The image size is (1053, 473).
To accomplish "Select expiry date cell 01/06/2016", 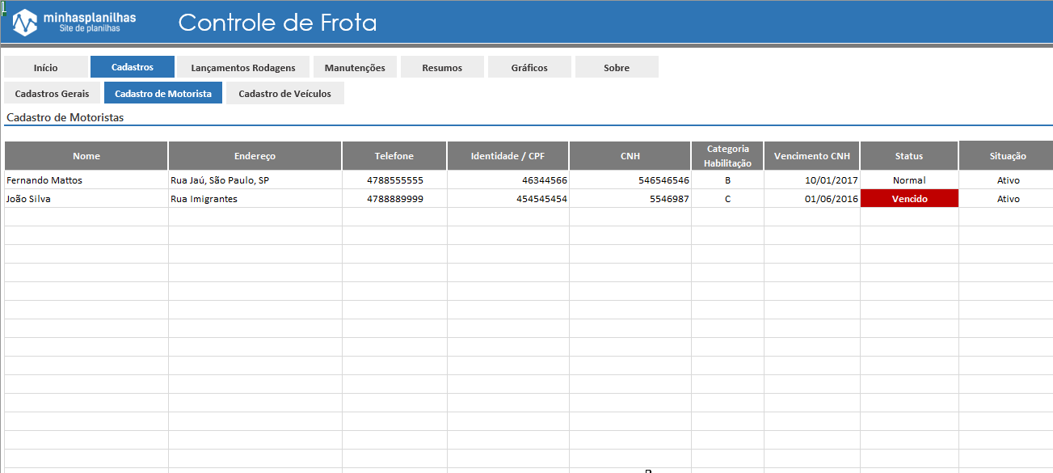I will (x=812, y=198).
